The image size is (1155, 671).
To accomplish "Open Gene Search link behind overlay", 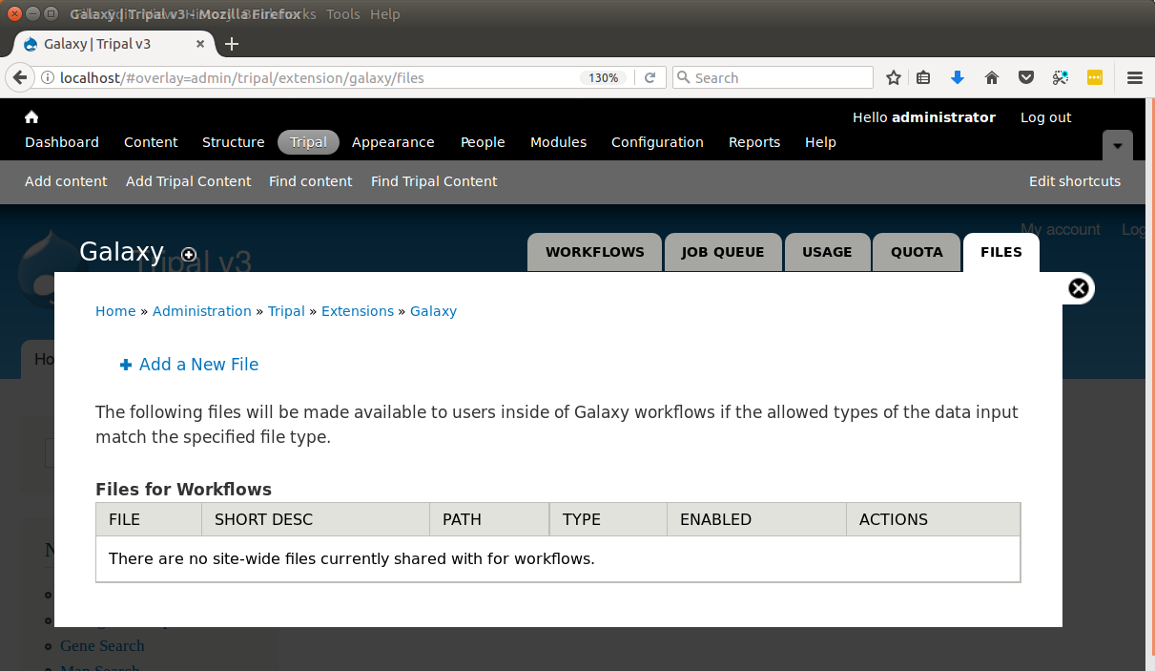I will (x=102, y=645).
